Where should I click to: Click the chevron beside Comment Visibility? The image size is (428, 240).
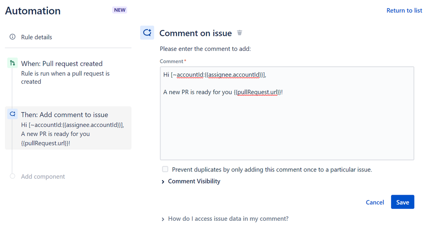click(x=163, y=182)
